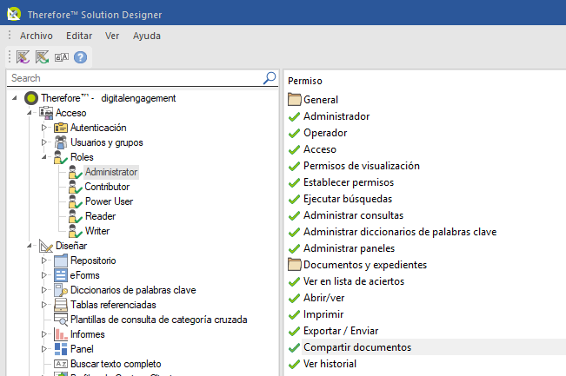Click the Diseñar ruler icon
The image size is (566, 376).
click(x=46, y=246)
